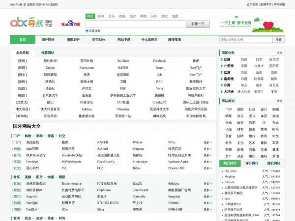
Task: Select the 图片 search tab
Action: [132, 16]
